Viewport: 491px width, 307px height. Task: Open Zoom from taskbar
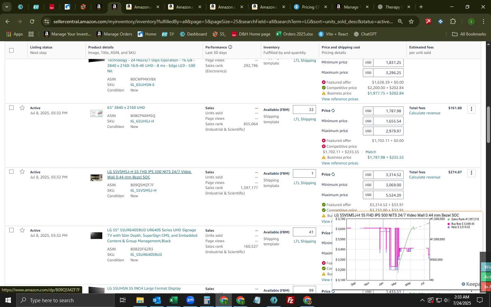coord(190,300)
